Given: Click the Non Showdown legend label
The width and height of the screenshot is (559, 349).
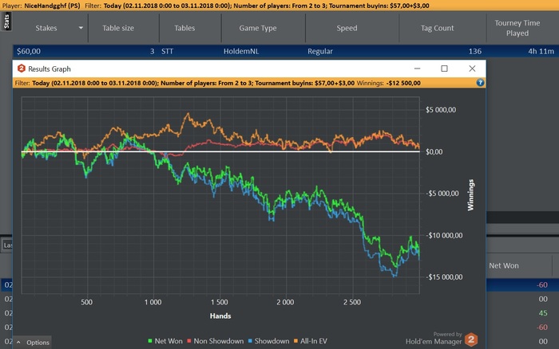Looking at the screenshot, I should (219, 341).
